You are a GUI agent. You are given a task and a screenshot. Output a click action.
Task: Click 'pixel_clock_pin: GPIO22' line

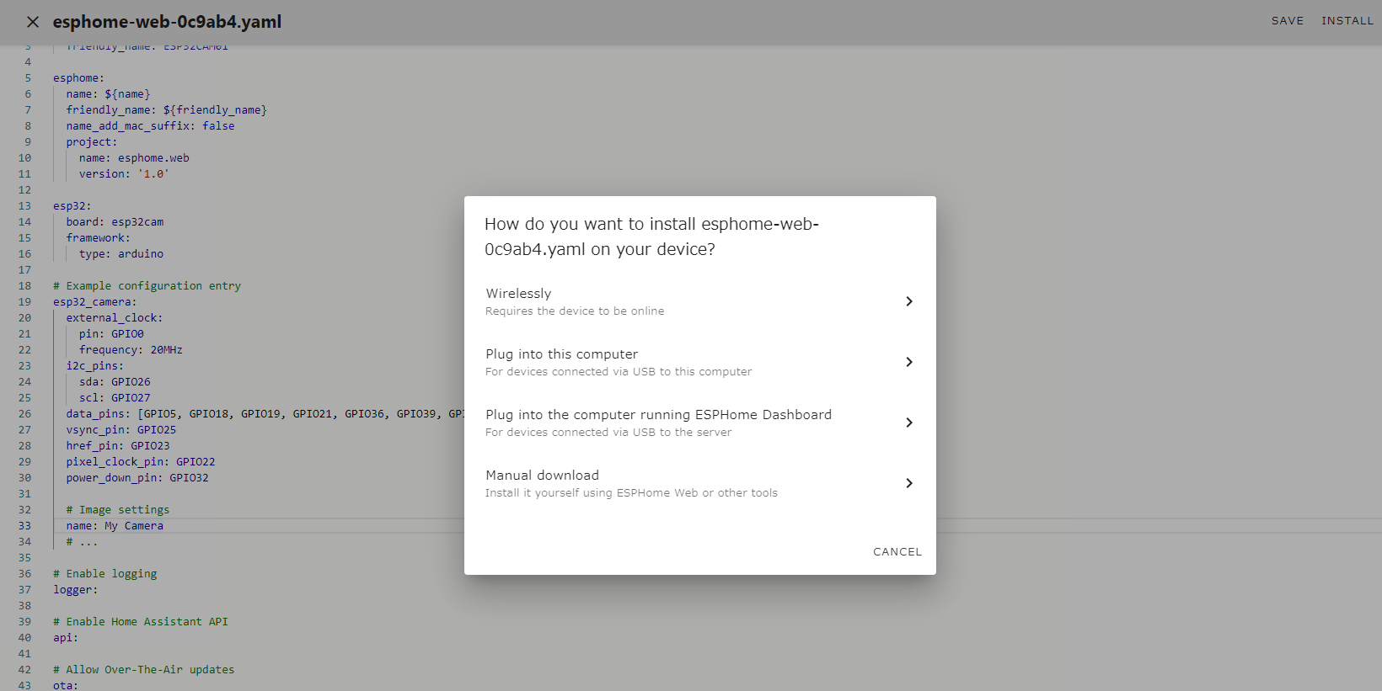(x=141, y=462)
